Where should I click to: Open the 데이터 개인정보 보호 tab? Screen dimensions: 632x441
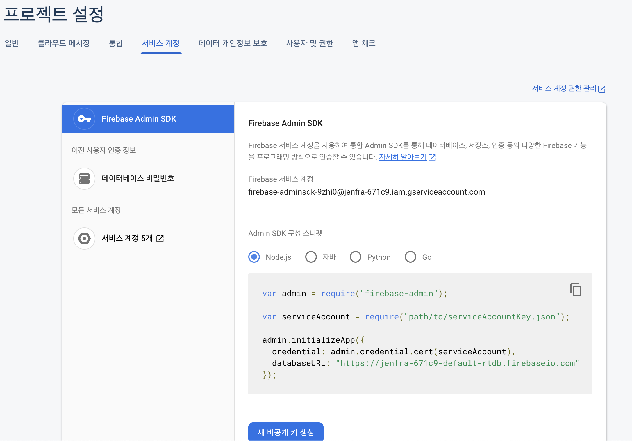[233, 43]
